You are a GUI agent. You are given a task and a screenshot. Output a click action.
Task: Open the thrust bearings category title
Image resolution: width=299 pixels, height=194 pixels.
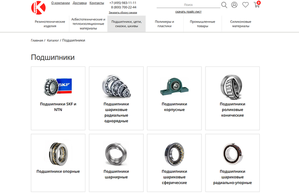tap(58, 171)
